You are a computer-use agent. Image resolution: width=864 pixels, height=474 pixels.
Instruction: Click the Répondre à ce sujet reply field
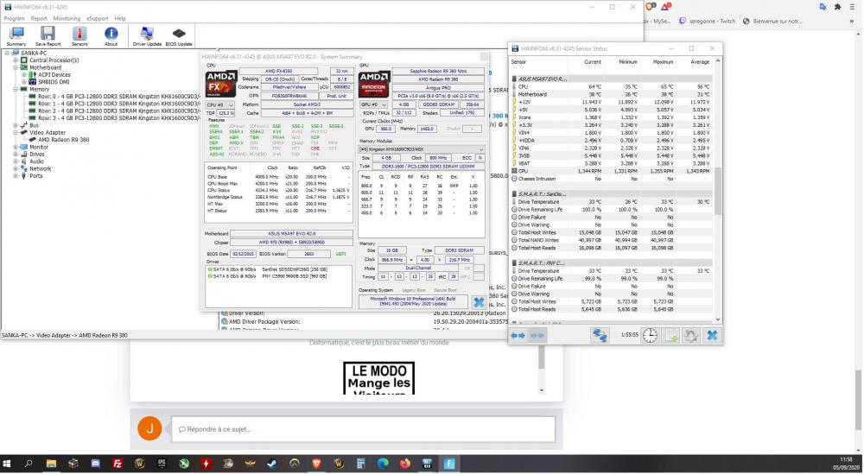[363, 429]
